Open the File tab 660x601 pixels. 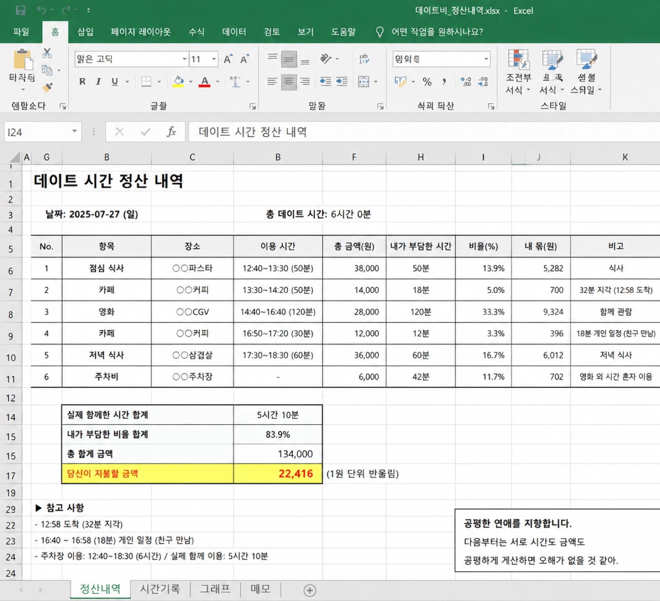point(21,32)
